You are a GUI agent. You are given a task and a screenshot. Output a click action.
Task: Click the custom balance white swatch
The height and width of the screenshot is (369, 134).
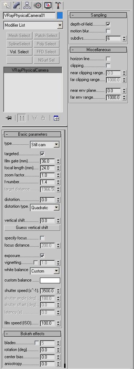coord(50,280)
